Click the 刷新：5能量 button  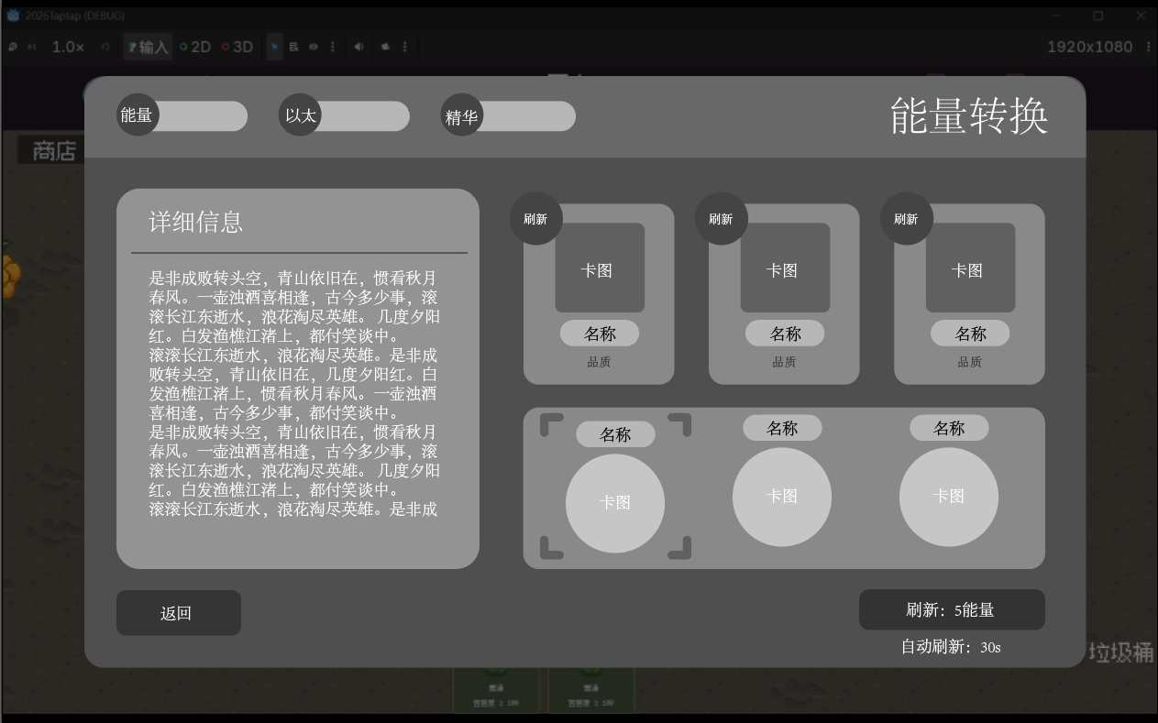tap(952, 609)
